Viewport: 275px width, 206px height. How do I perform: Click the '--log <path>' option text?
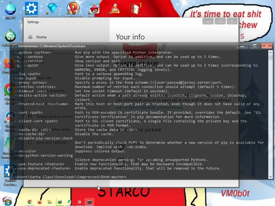pos(28,74)
